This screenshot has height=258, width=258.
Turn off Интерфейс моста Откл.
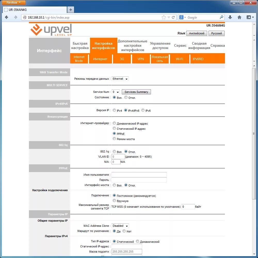coord(126,185)
